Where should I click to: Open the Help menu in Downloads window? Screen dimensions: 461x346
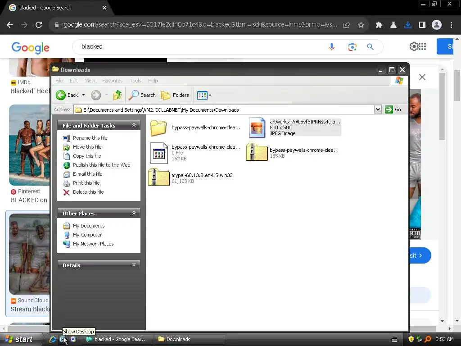pos(153,81)
